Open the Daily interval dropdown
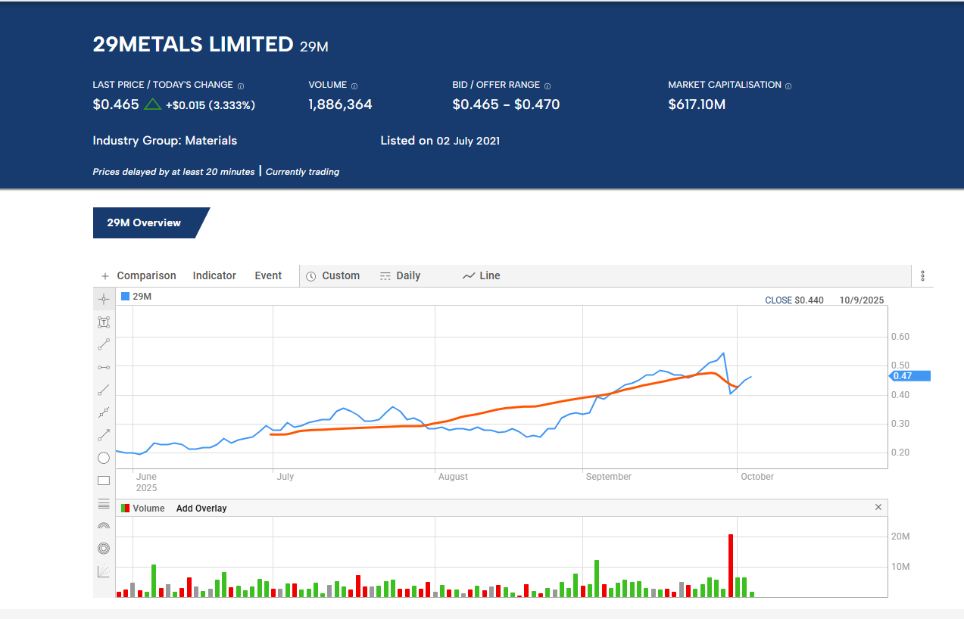Image resolution: width=964 pixels, height=619 pixels. click(400, 275)
